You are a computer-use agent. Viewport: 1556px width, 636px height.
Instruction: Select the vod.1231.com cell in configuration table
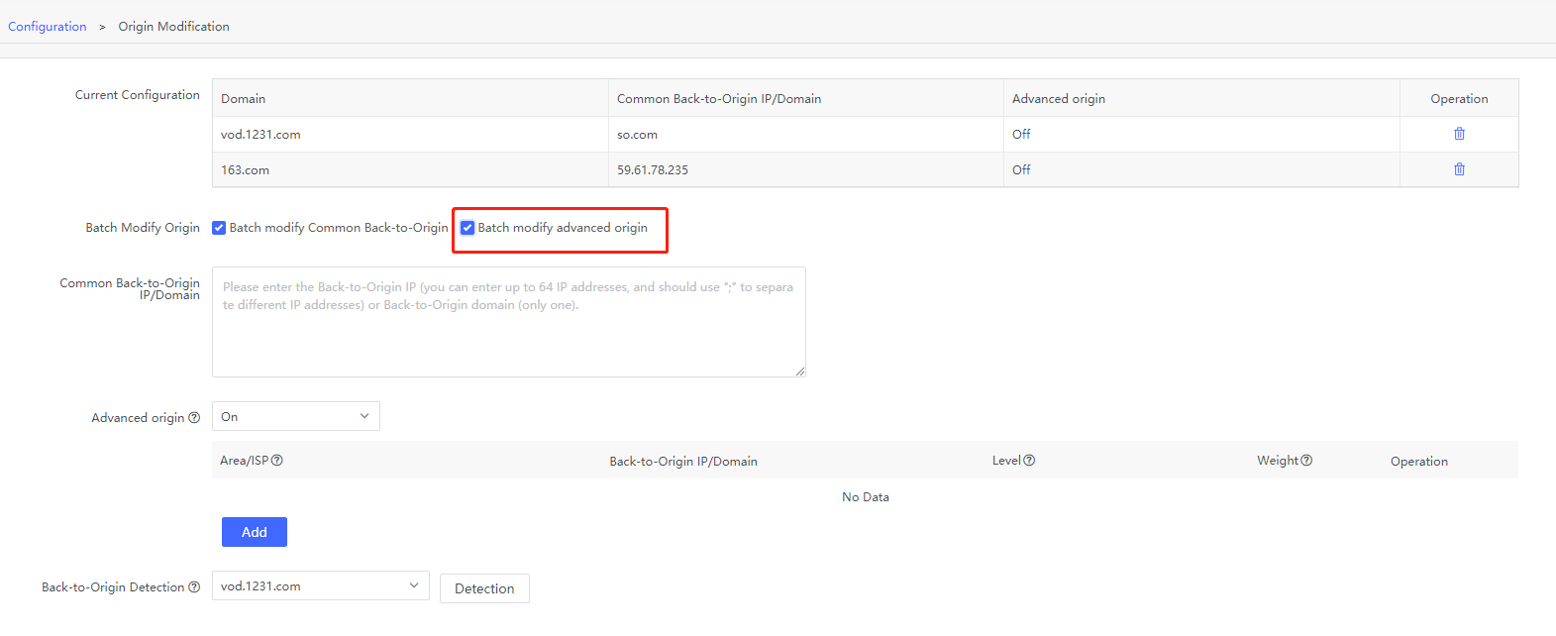tap(260, 135)
